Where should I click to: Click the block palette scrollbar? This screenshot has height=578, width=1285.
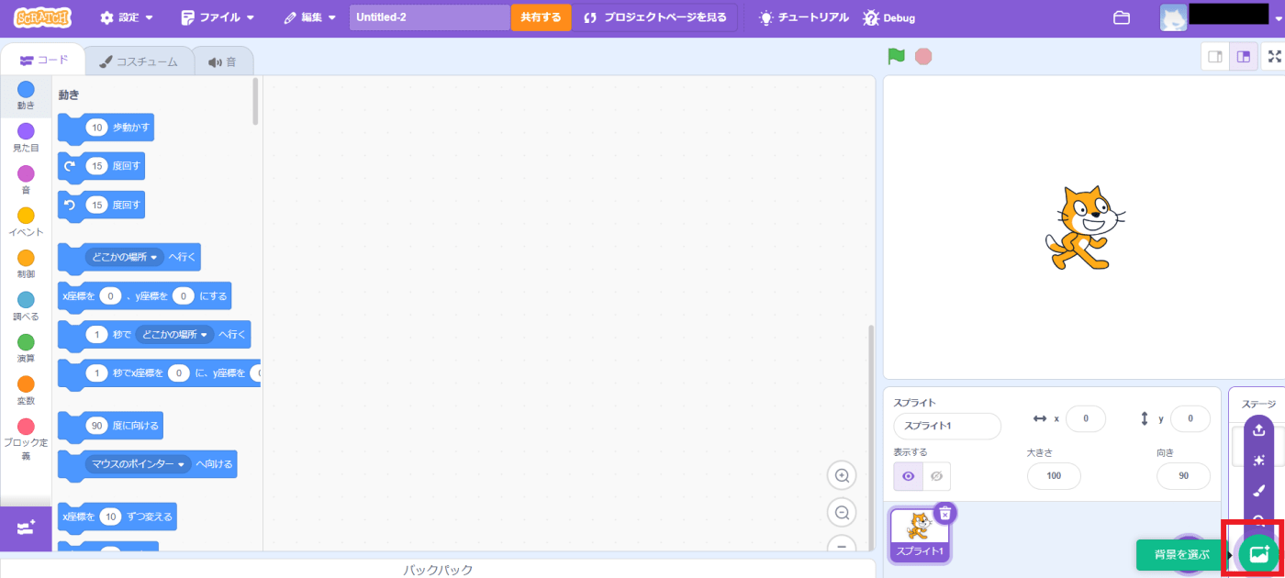[x=256, y=101]
